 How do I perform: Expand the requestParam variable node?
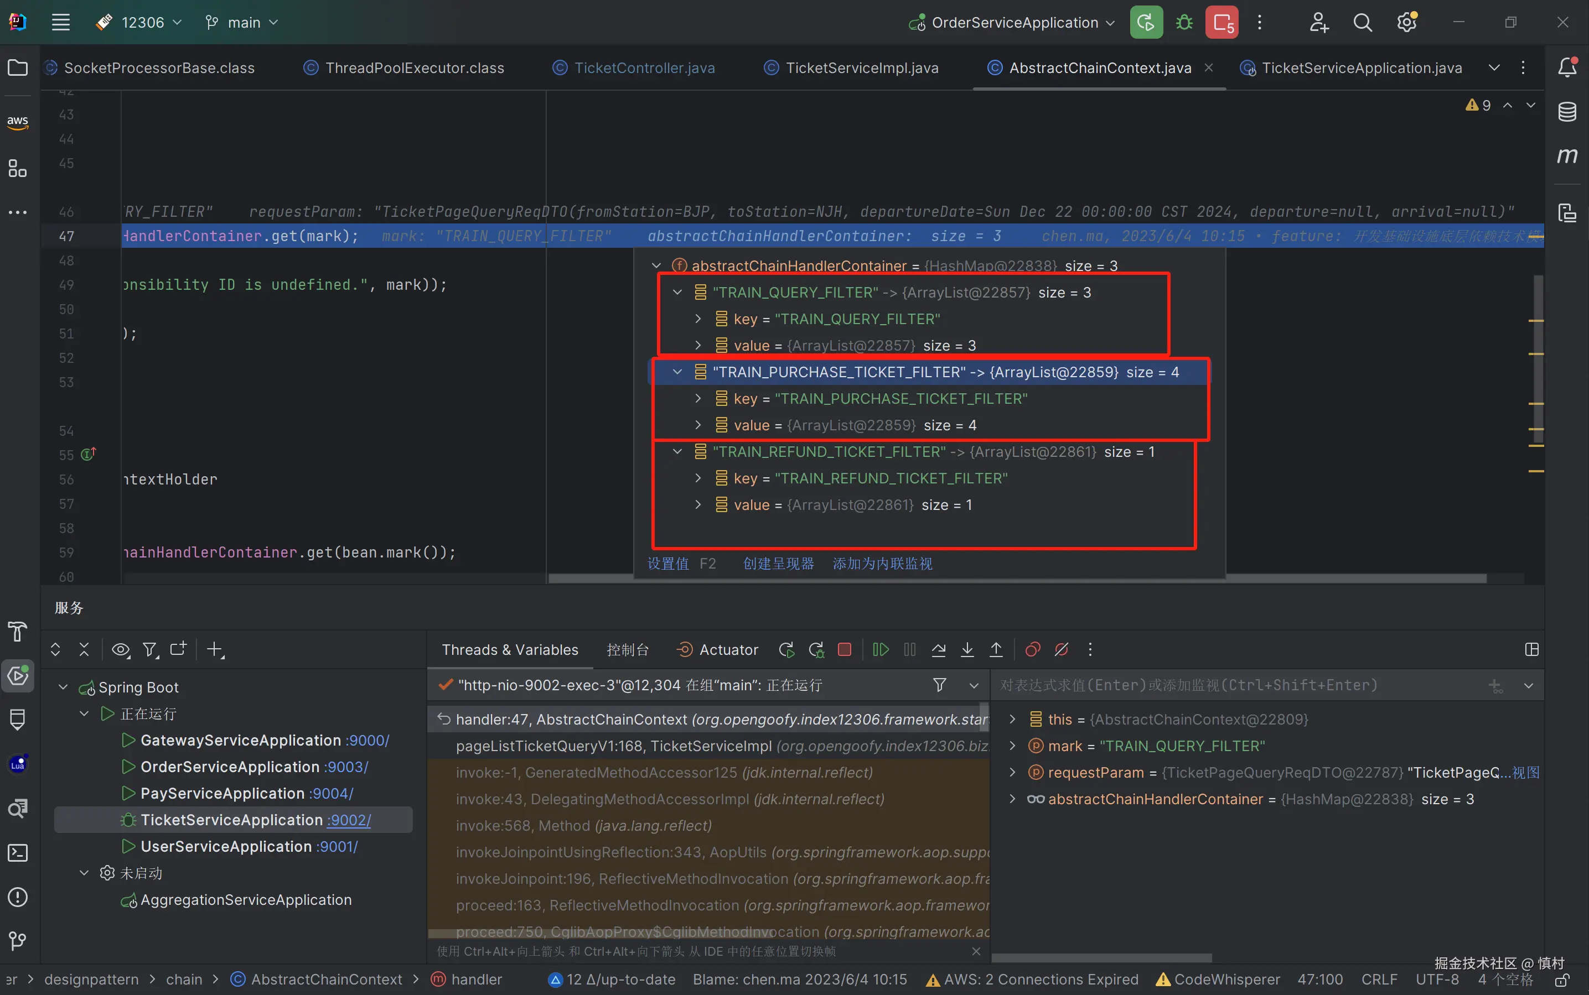(1012, 773)
